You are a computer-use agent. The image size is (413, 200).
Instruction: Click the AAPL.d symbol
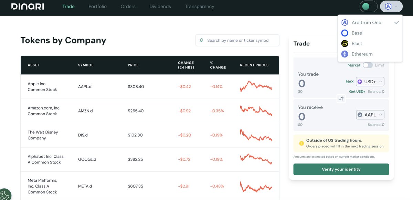pos(85,87)
